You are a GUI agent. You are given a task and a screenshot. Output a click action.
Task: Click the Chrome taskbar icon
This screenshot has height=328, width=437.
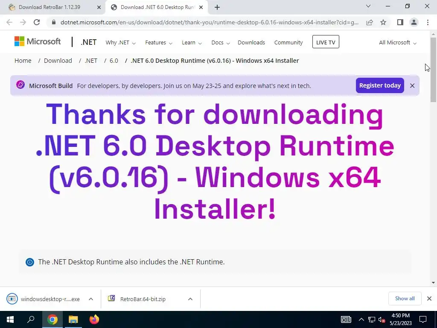[52, 319]
